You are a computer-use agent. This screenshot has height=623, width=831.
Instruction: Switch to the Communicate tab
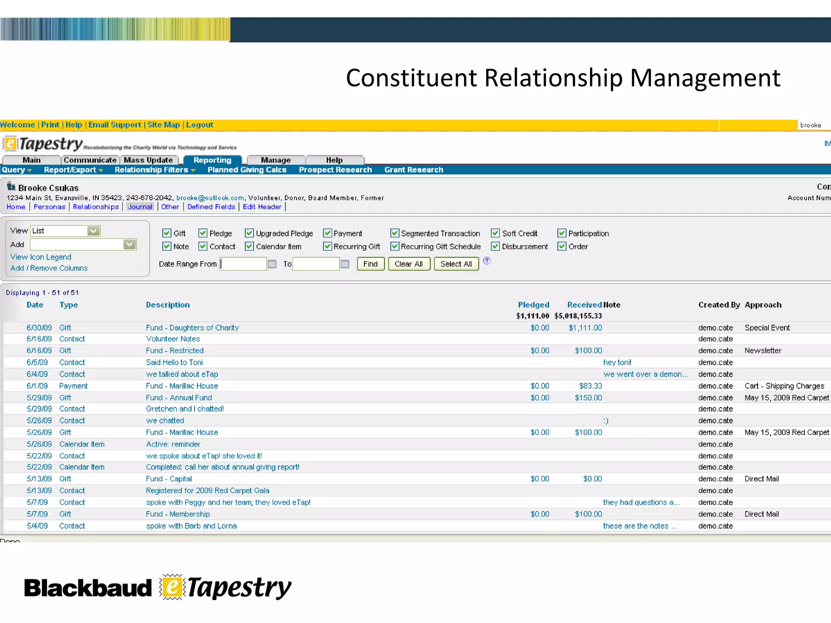click(90, 160)
